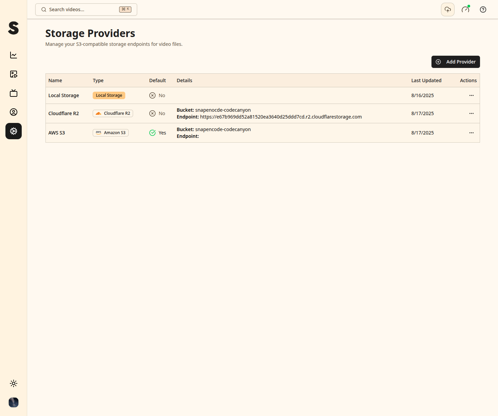Open actions menu for Cloudflare R2 row

coord(472,113)
